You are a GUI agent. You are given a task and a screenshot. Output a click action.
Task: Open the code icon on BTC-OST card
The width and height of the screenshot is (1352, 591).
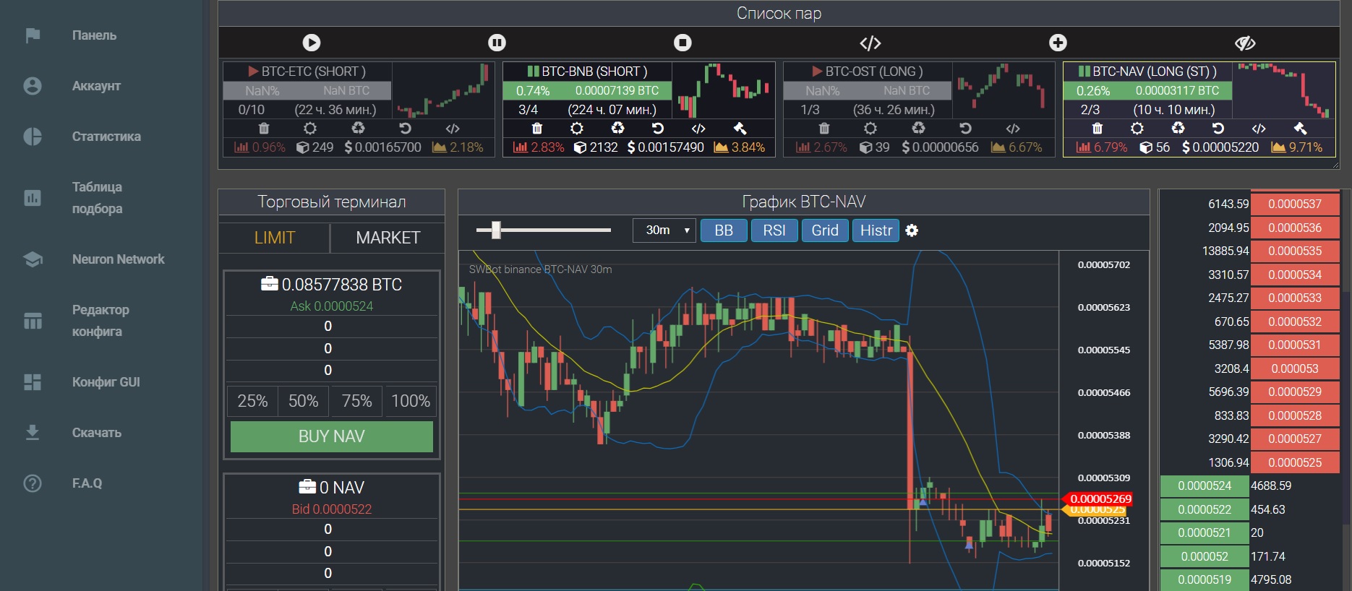tap(1013, 129)
